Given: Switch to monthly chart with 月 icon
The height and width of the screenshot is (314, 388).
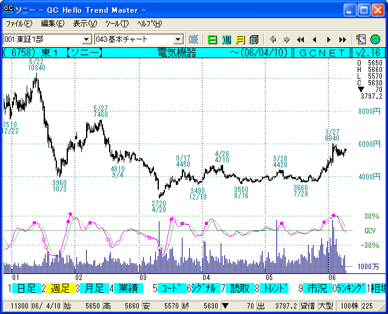Looking at the screenshot, I should point(240,39).
